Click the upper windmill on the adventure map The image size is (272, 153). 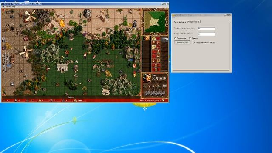[x=30, y=16]
